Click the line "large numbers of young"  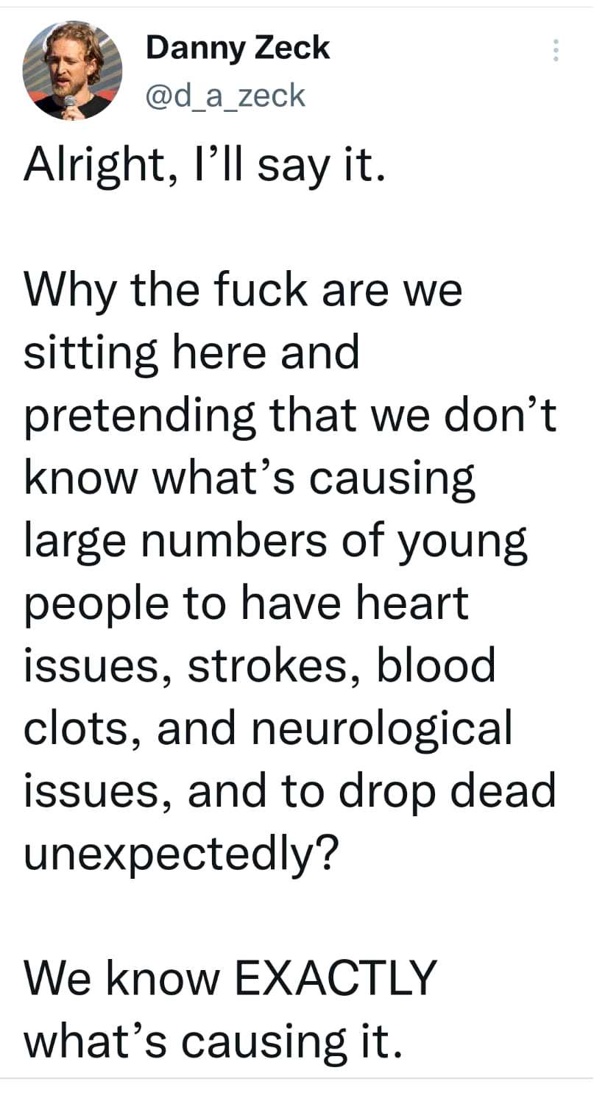pos(275,541)
